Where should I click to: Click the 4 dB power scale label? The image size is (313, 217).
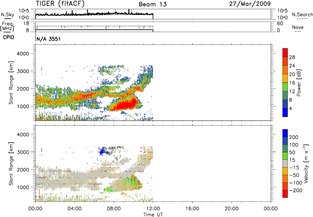(290, 108)
